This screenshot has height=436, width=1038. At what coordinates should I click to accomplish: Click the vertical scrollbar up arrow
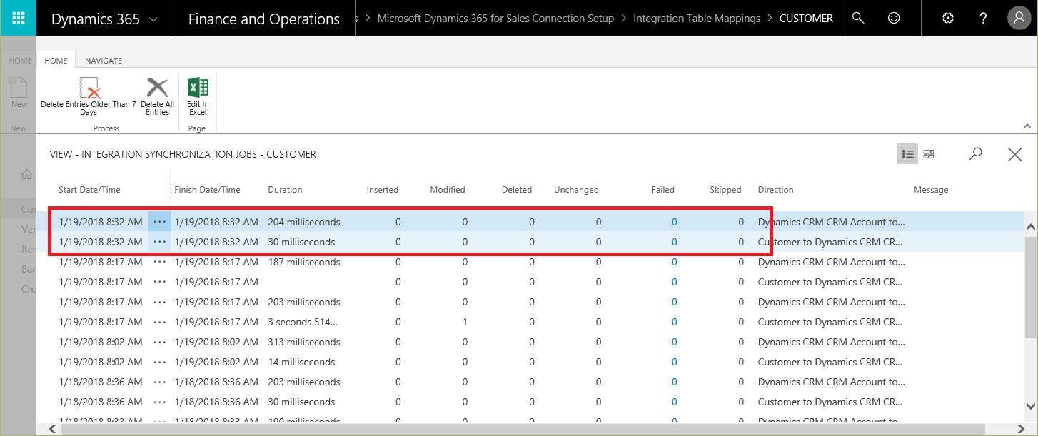click(x=1031, y=227)
